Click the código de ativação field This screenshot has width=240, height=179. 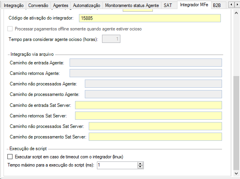point(150,18)
